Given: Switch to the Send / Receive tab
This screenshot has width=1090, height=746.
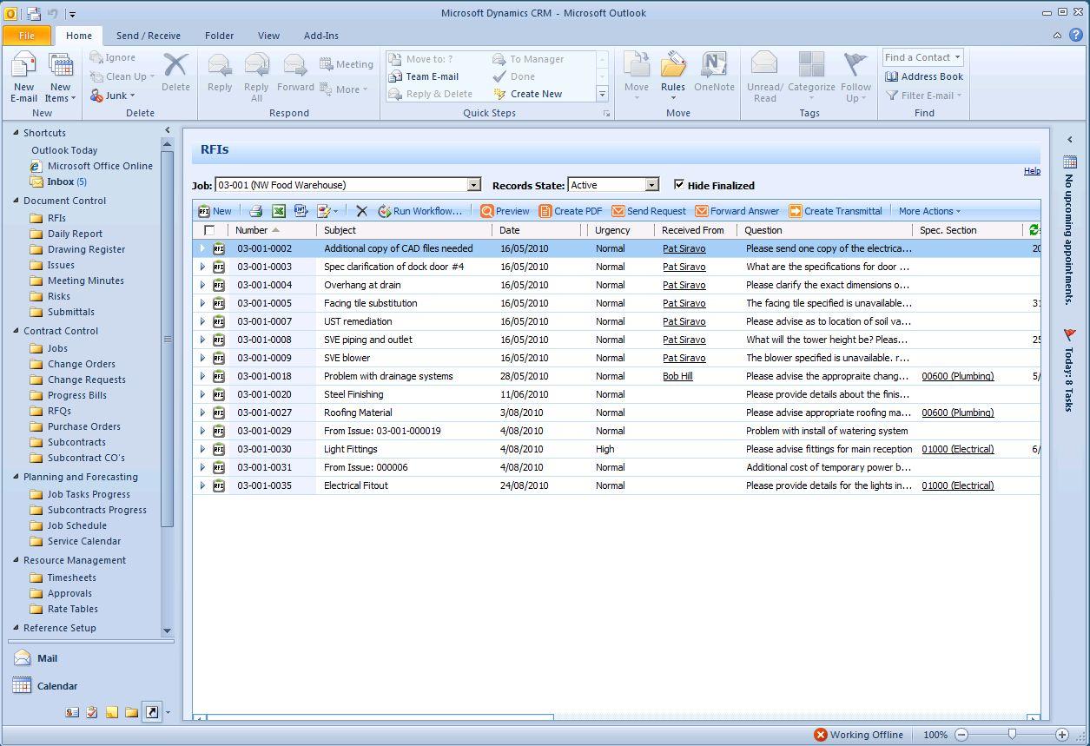Looking at the screenshot, I should (149, 36).
